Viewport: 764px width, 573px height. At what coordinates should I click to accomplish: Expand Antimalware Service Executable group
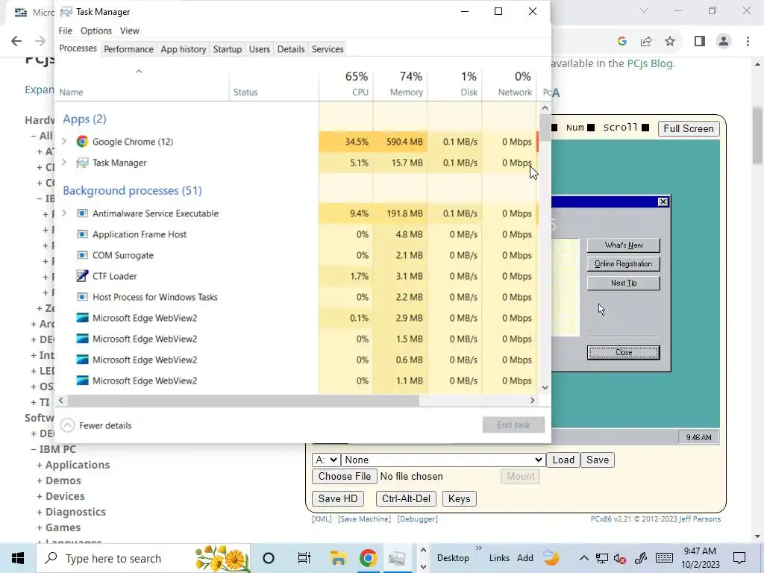[x=64, y=213]
